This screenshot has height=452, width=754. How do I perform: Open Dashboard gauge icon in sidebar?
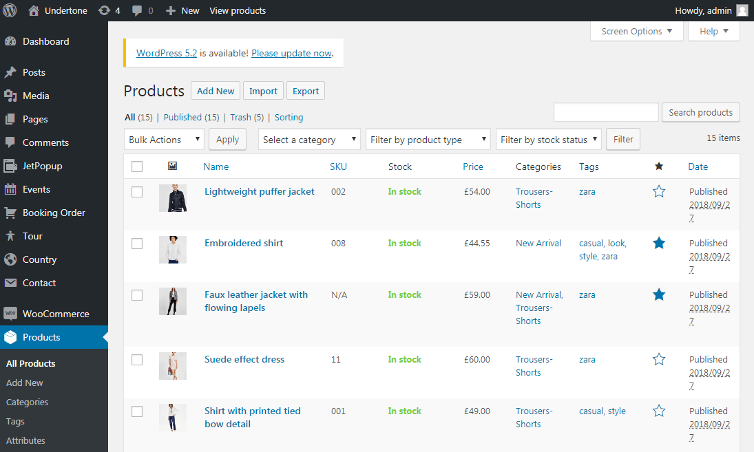click(x=10, y=42)
